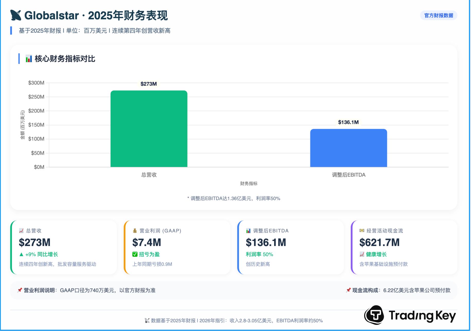
Task: Click the chart icon next to 总营收 card title
Action: coord(21,231)
